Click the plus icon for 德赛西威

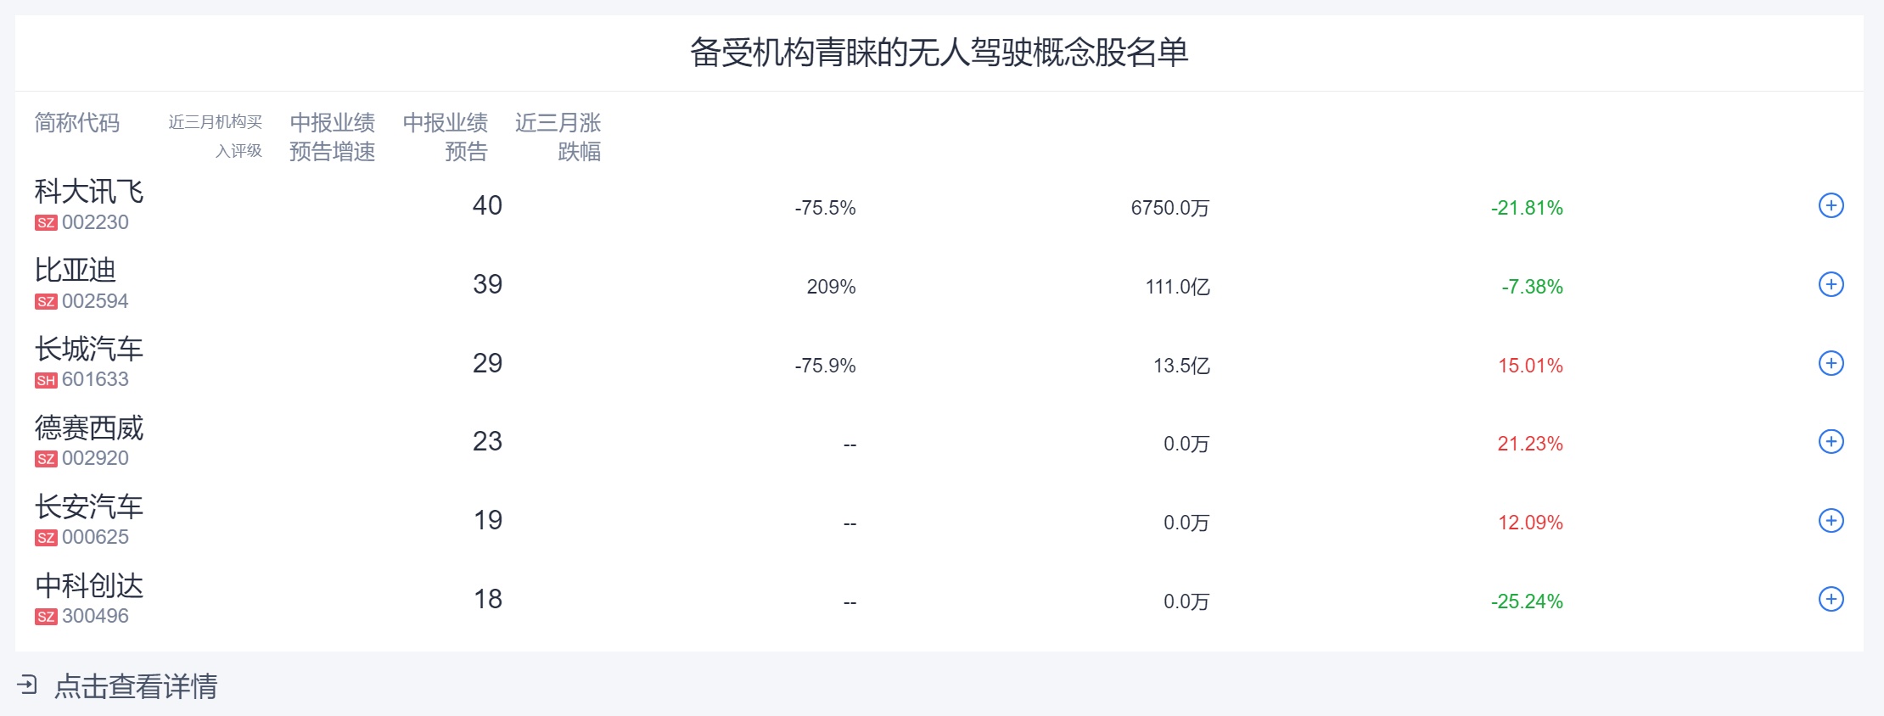click(x=1831, y=442)
